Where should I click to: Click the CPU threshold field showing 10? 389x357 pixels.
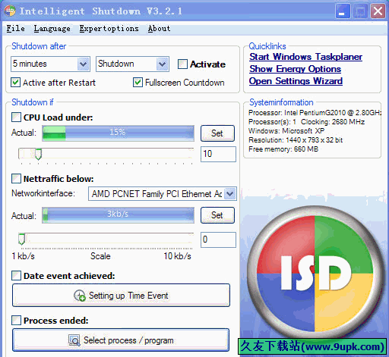click(218, 154)
